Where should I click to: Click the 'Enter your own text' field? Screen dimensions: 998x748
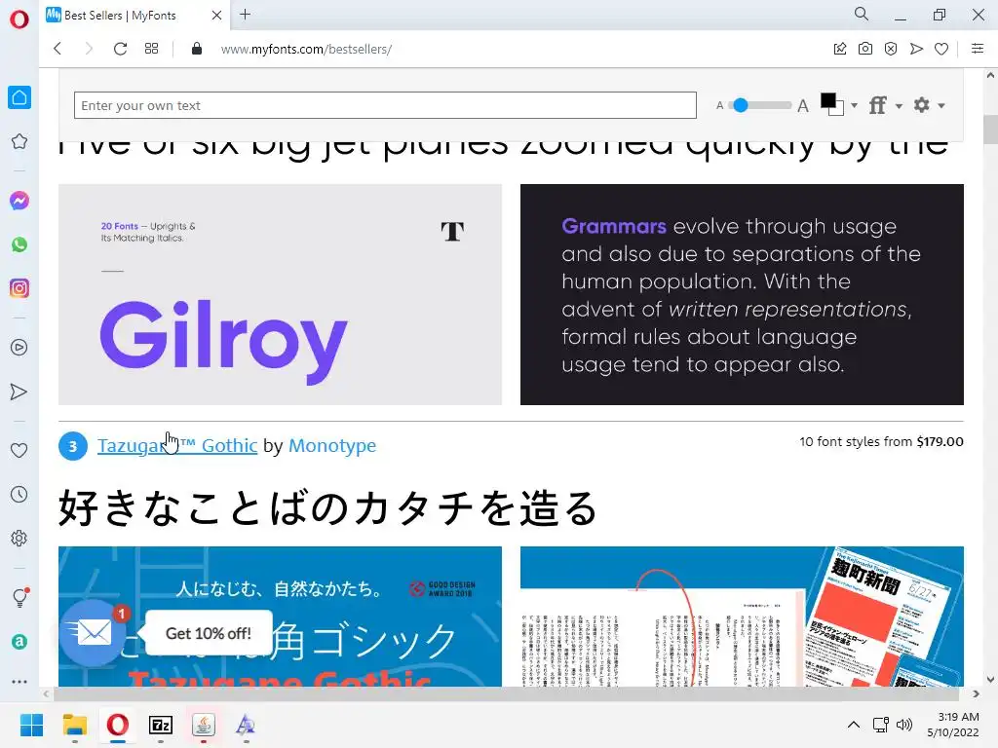[385, 105]
